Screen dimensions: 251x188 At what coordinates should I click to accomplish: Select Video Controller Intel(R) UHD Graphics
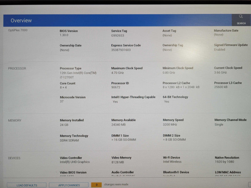point(75,162)
